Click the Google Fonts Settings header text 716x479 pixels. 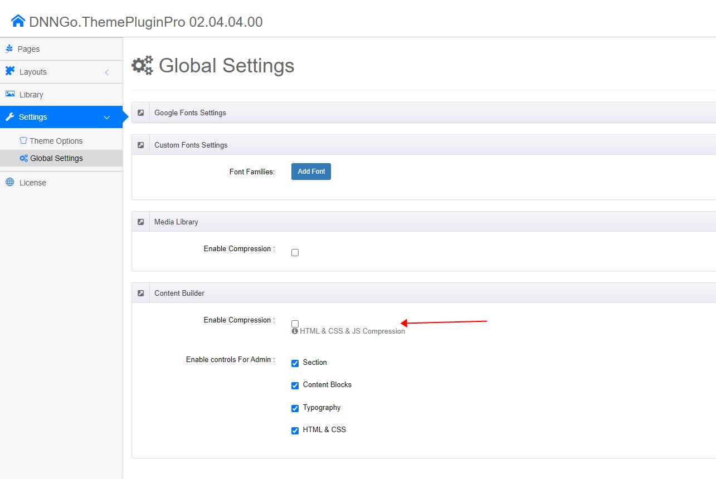(x=190, y=113)
